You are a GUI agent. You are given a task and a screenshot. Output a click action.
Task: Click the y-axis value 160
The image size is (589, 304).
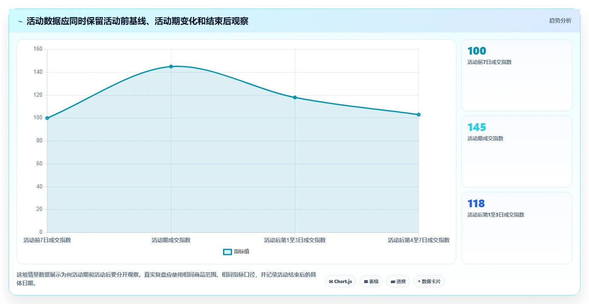tap(38, 49)
